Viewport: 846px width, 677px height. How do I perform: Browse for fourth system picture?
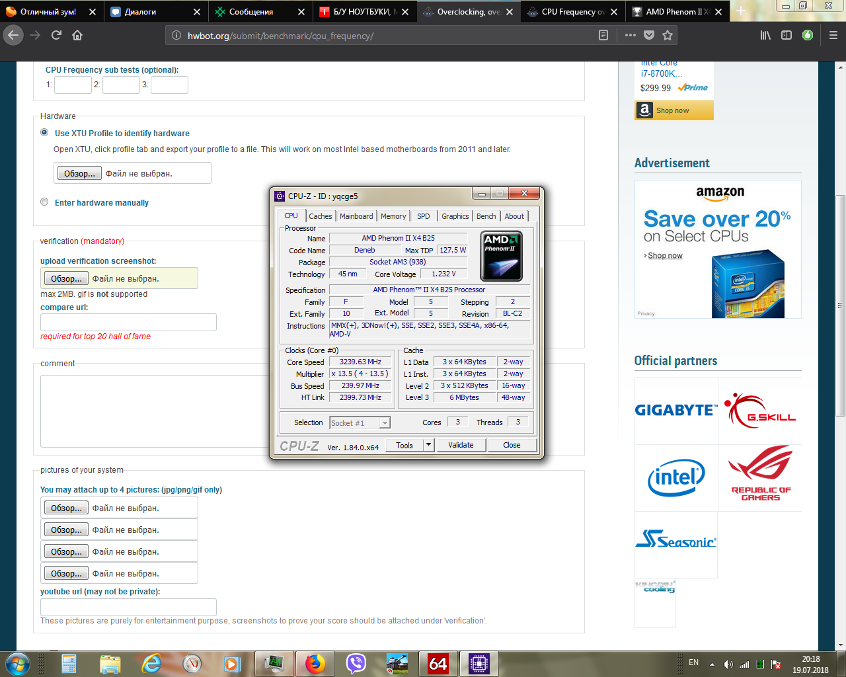coord(66,573)
